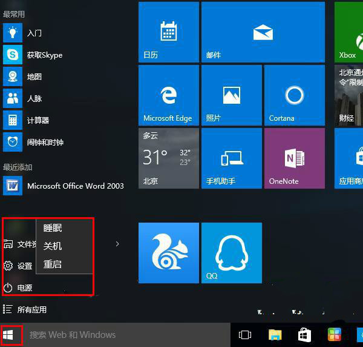Choose Shut down (关机) in power menu
Viewport: 363px width, 347px height.
53,246
